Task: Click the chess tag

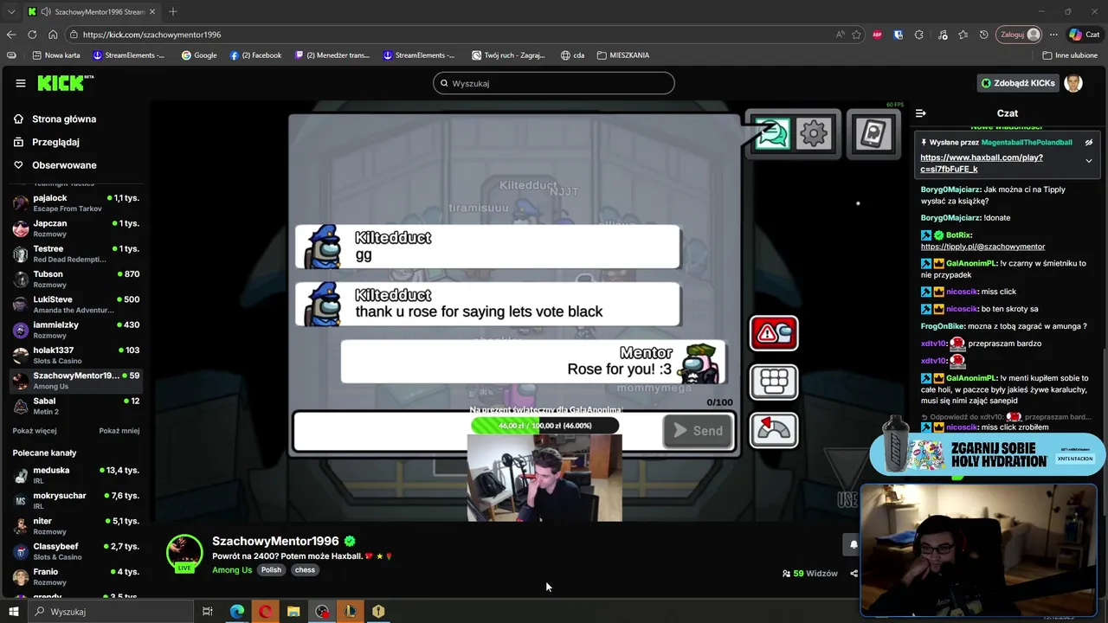Action: click(305, 570)
